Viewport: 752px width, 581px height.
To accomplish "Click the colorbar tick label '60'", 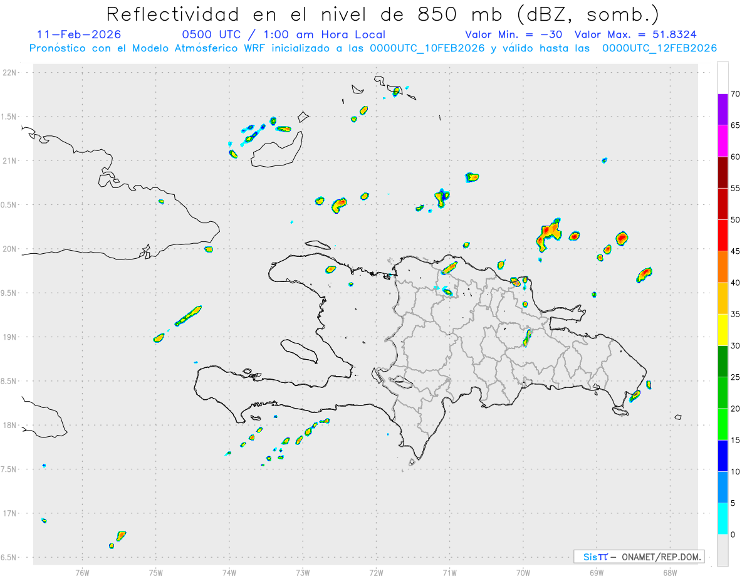I will [x=736, y=157].
